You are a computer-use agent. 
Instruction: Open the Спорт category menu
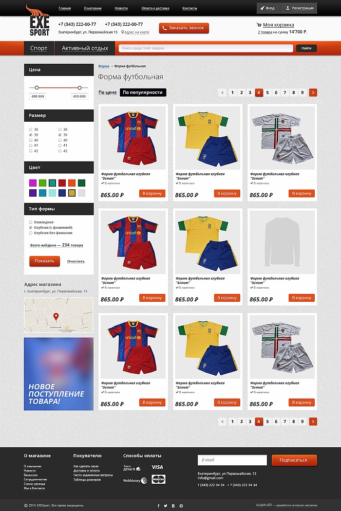(39, 48)
